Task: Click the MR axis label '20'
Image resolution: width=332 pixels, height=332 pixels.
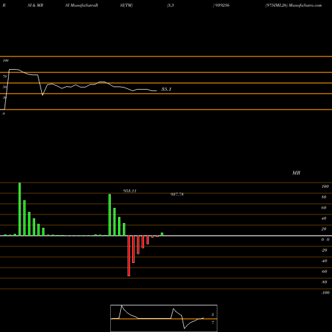Action: pyautogui.click(x=324, y=229)
